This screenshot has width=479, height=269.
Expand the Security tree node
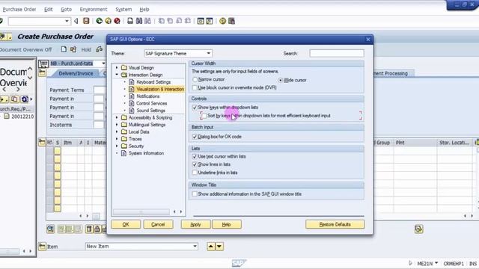(x=117, y=146)
